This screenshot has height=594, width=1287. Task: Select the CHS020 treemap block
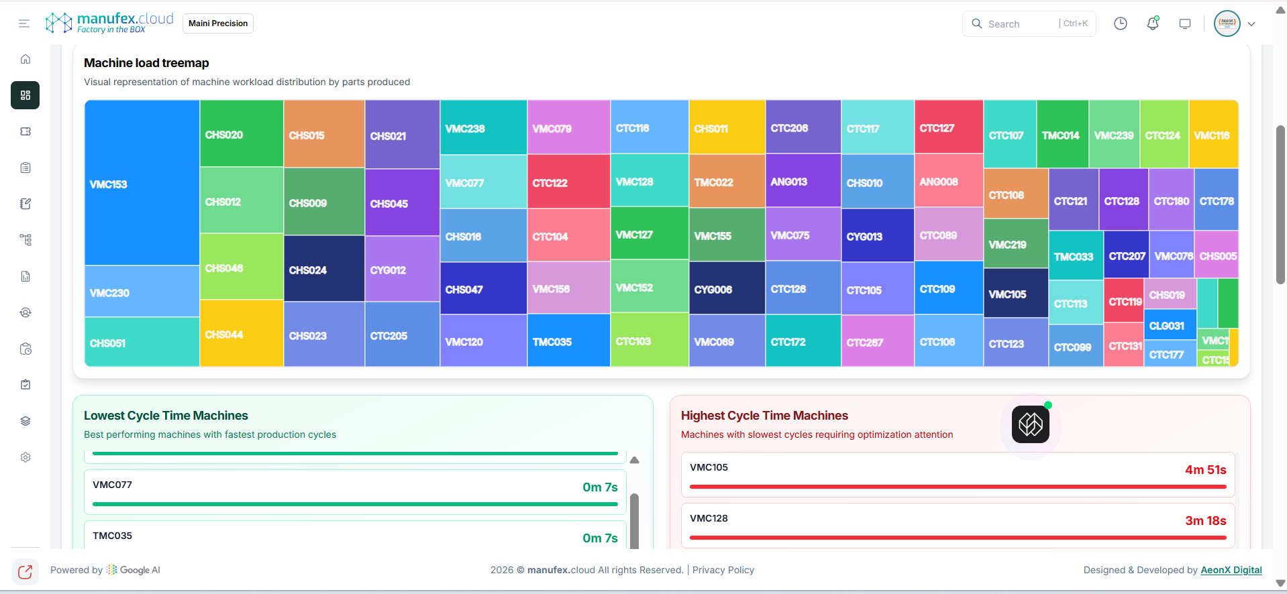[x=242, y=133]
